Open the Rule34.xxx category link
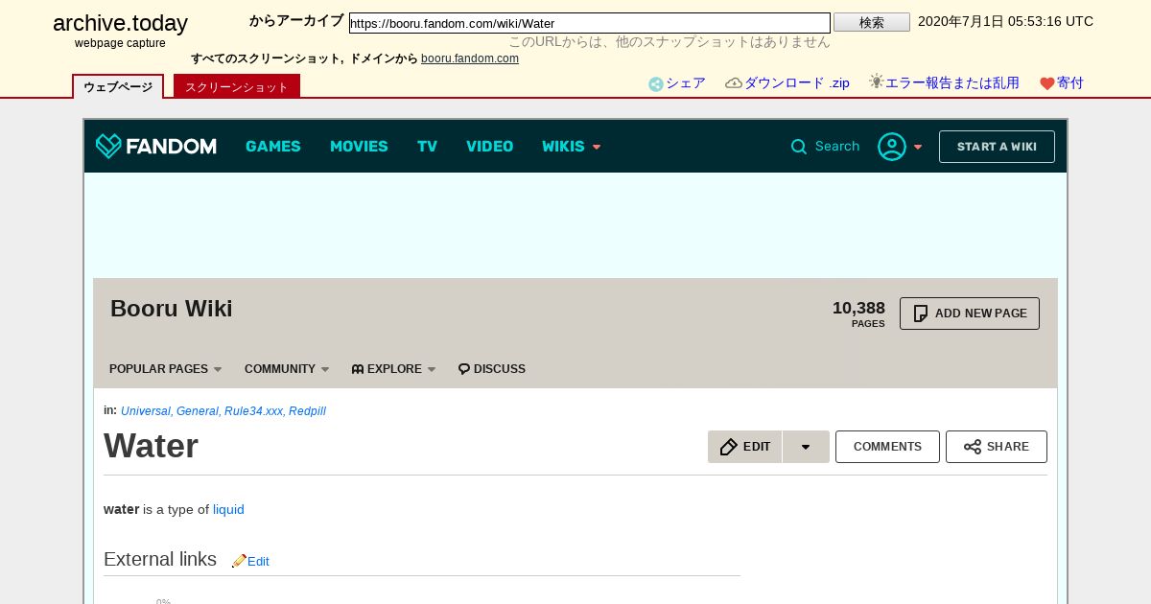1151x604 pixels. tap(255, 411)
